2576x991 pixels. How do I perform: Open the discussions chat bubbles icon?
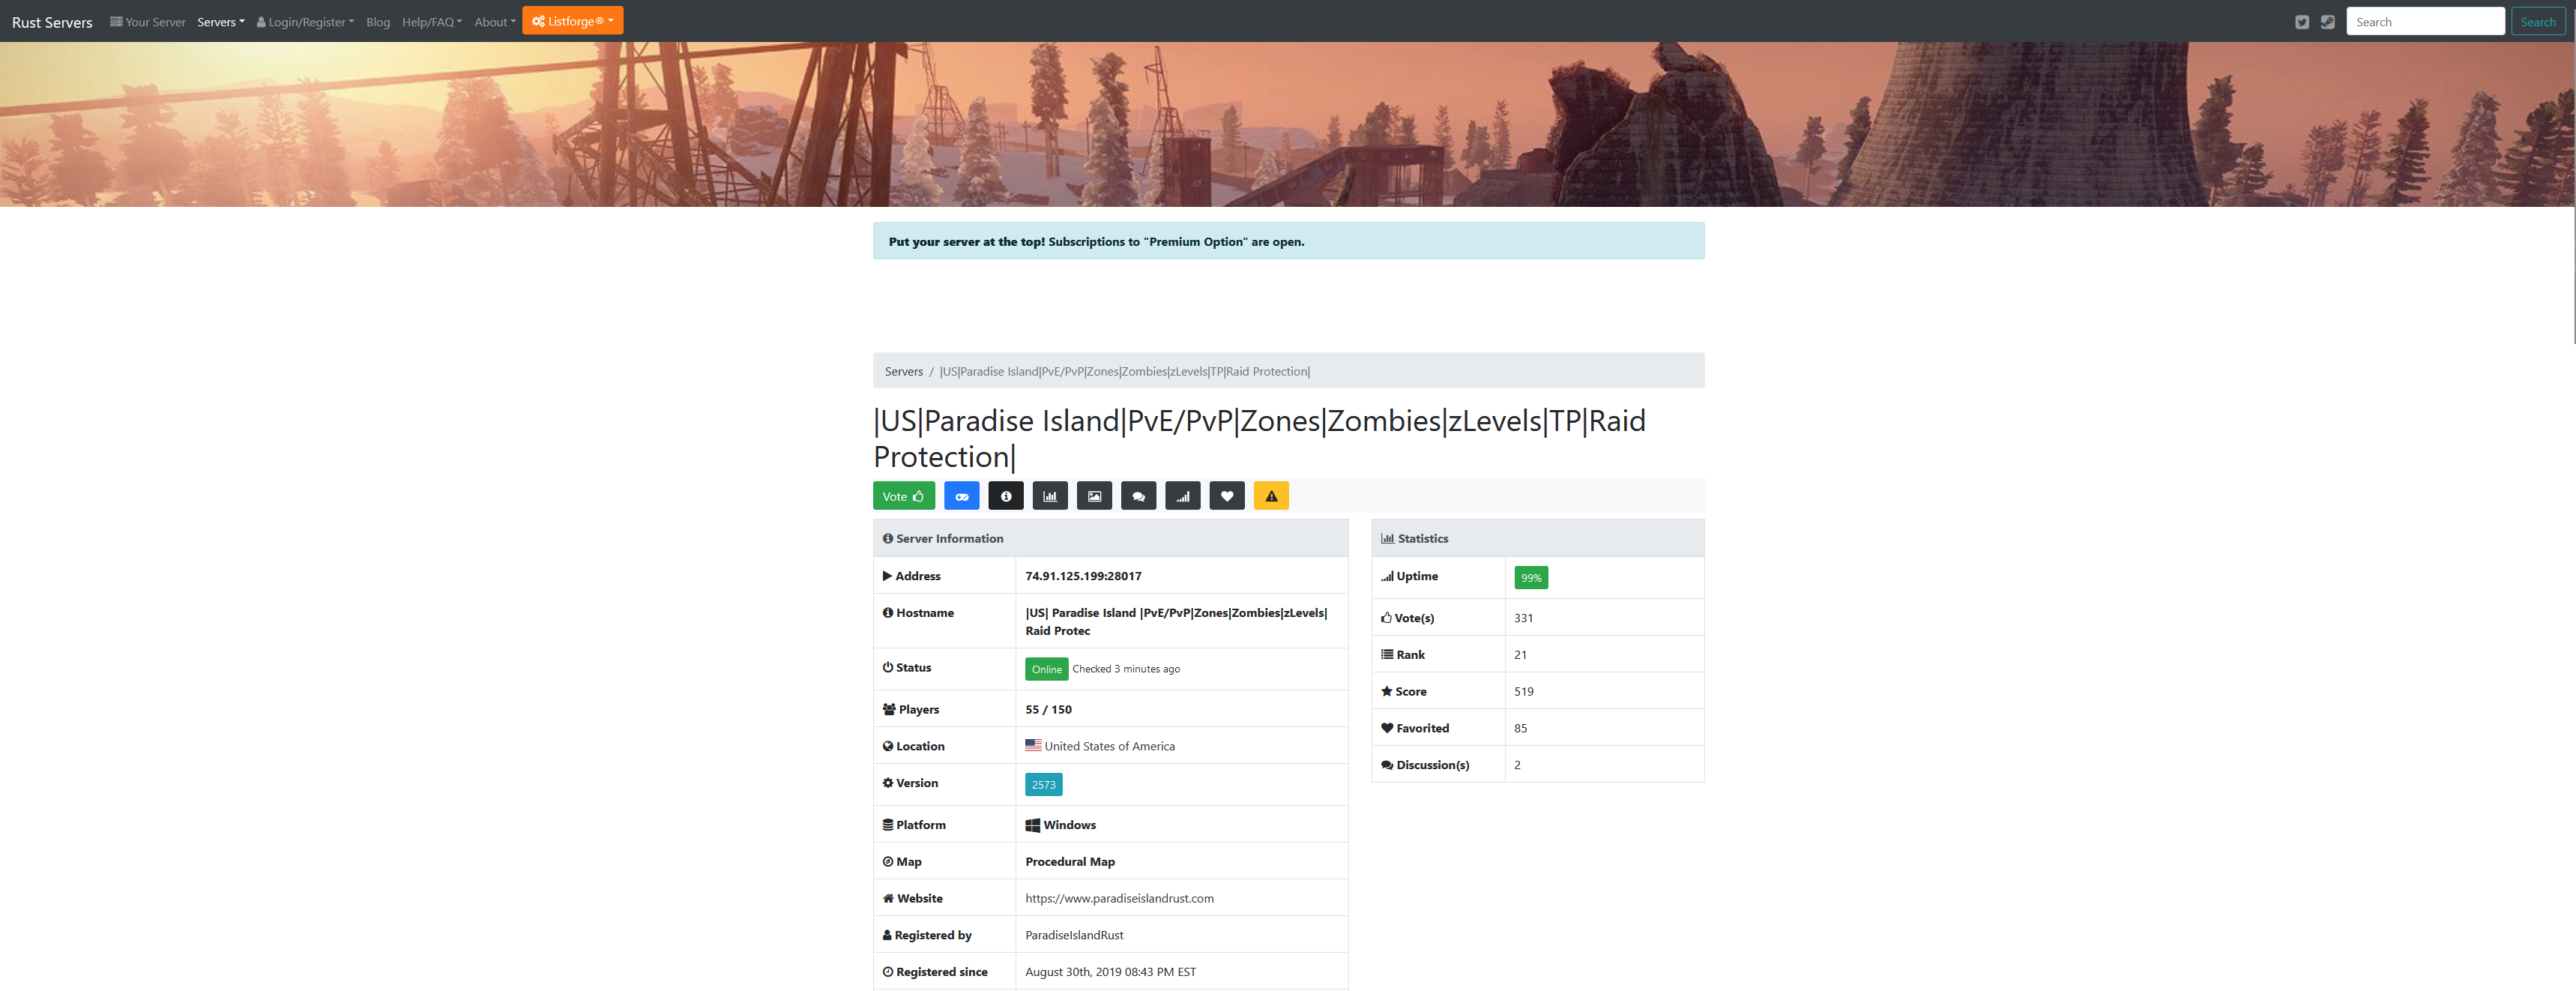[1138, 496]
